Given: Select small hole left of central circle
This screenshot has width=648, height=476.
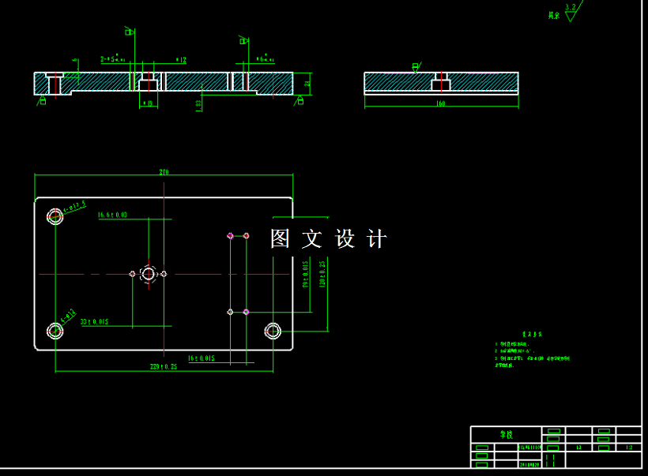Looking at the screenshot, I should [x=132, y=274].
